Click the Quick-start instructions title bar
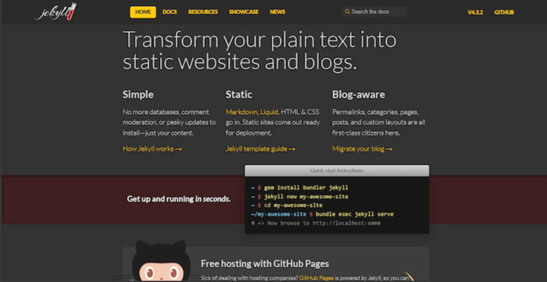 (x=337, y=171)
